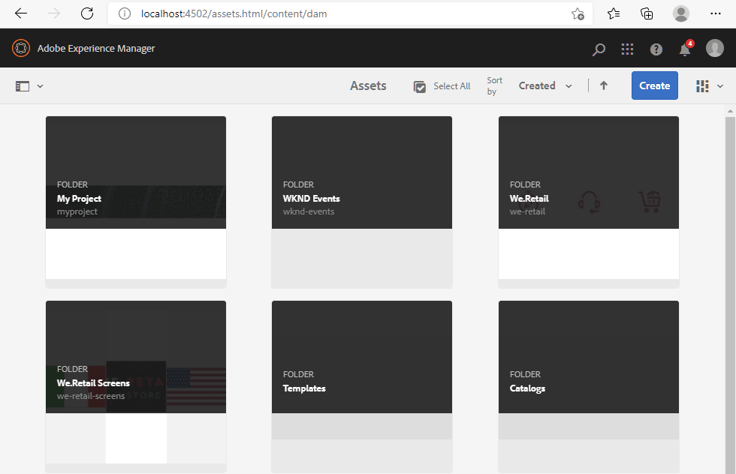Click the card view grid icon
The width and height of the screenshot is (736, 474).
(702, 86)
